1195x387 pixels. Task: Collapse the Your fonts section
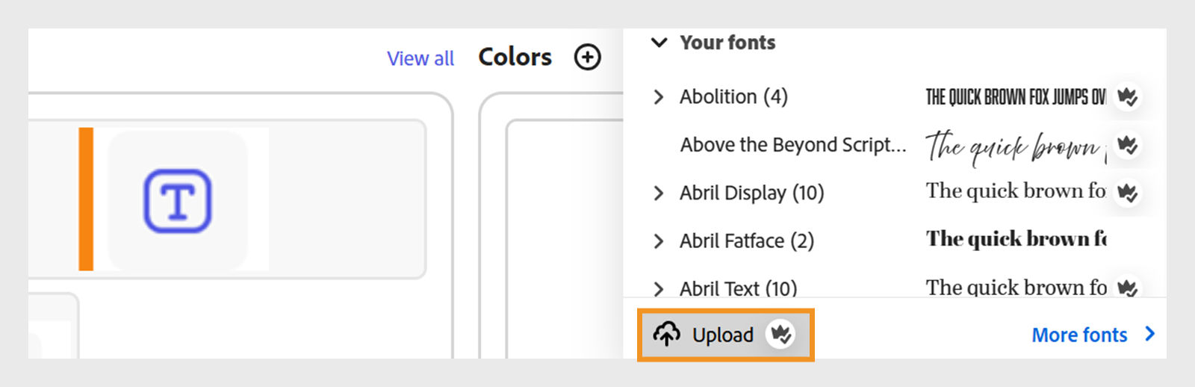659,43
